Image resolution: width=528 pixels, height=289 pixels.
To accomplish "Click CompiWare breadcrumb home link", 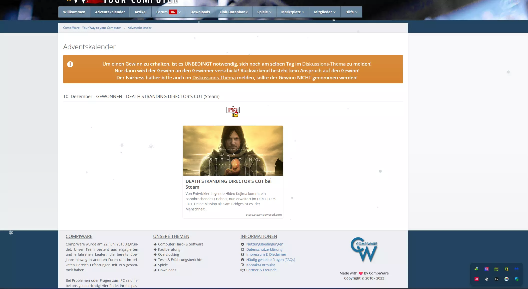I will click(92, 28).
